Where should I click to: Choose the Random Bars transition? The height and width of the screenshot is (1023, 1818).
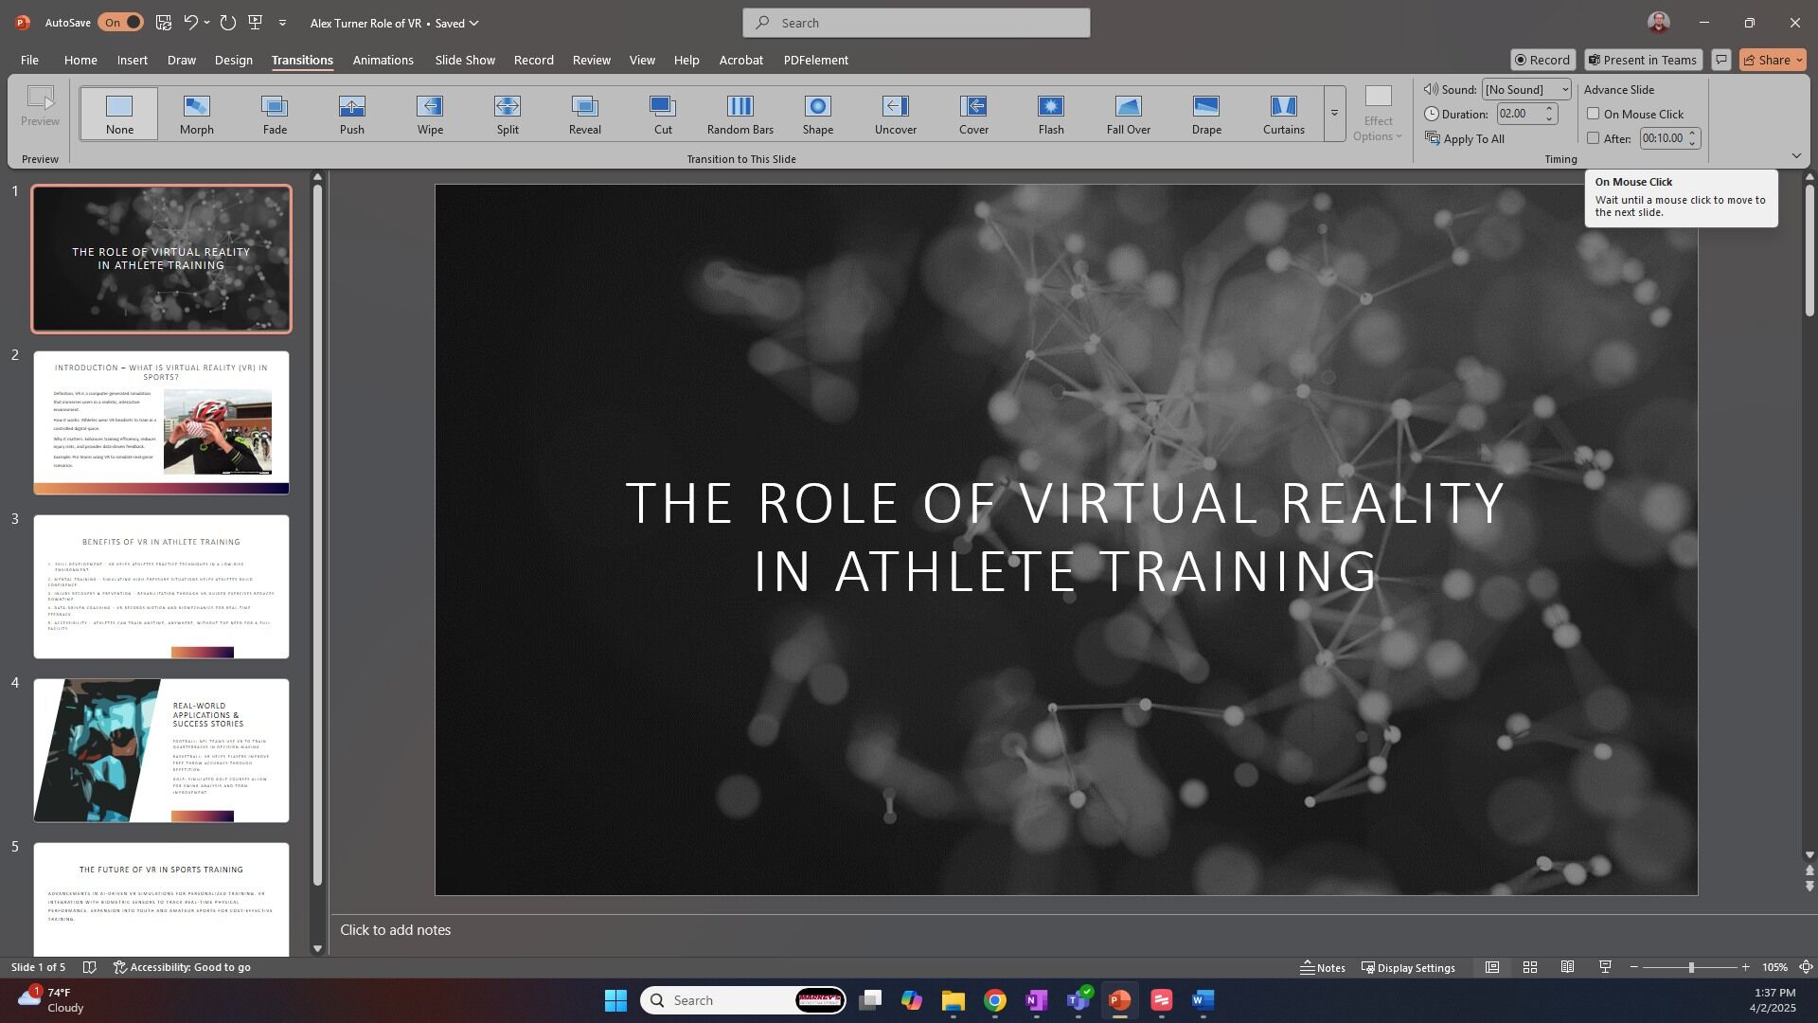point(740,114)
